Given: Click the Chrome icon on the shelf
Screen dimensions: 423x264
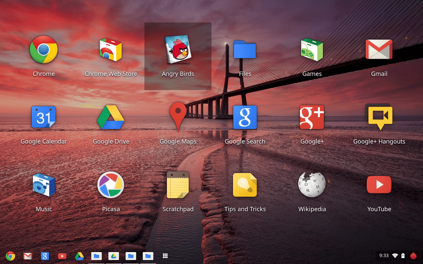Looking at the screenshot, I should pyautogui.click(x=11, y=256).
